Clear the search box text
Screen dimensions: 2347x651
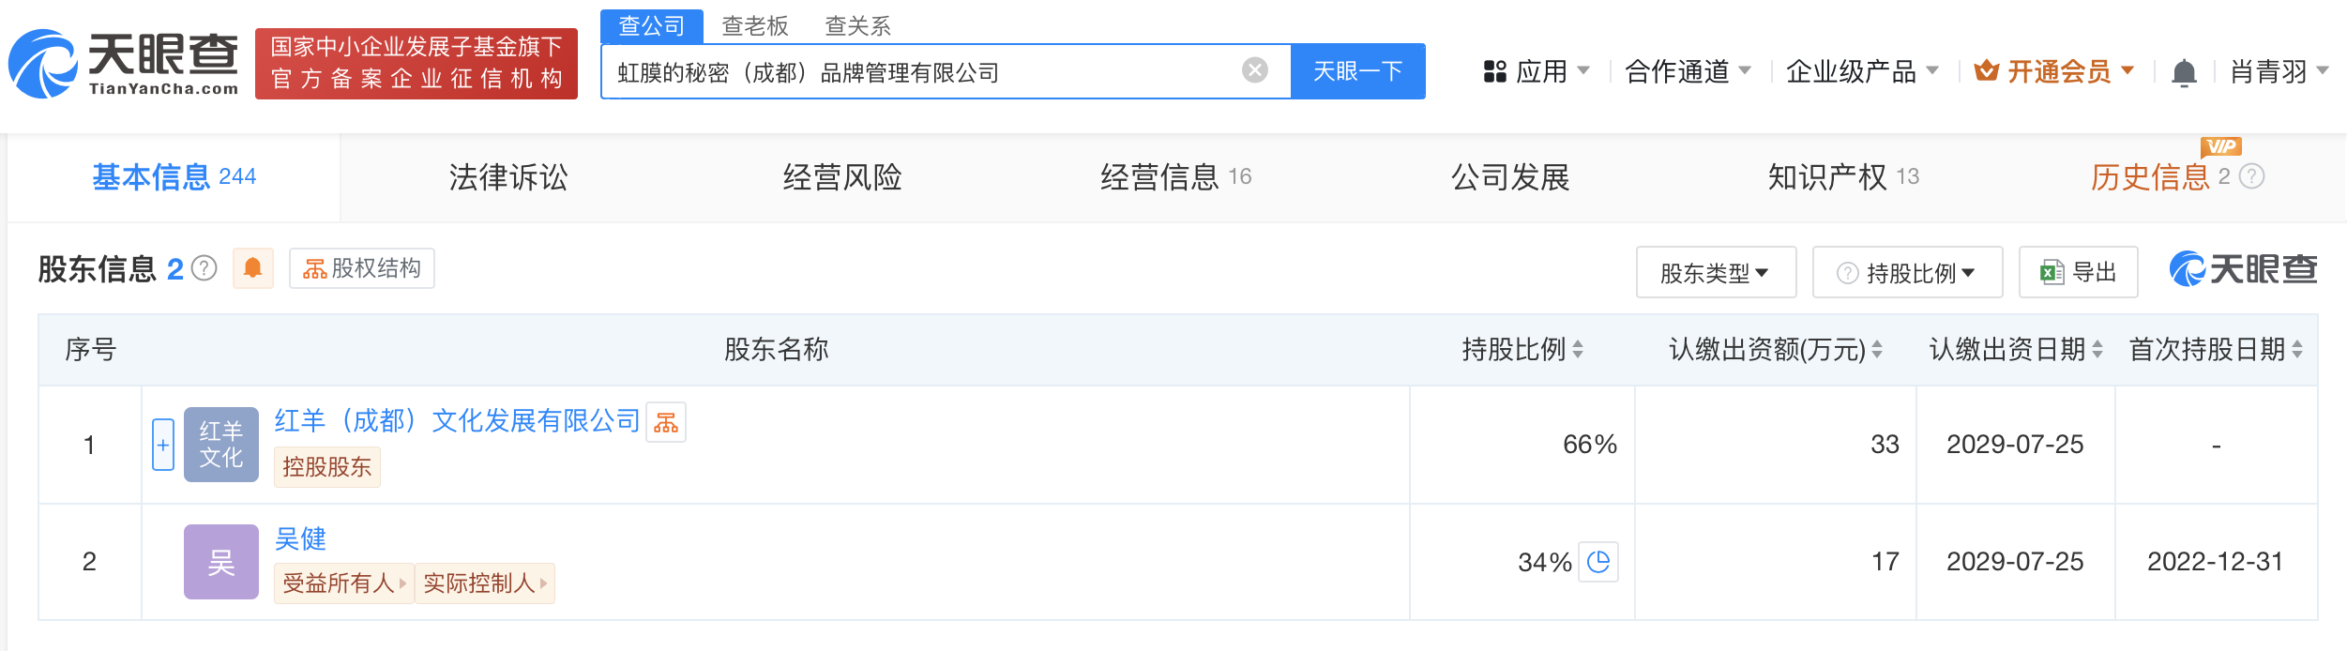(1254, 70)
